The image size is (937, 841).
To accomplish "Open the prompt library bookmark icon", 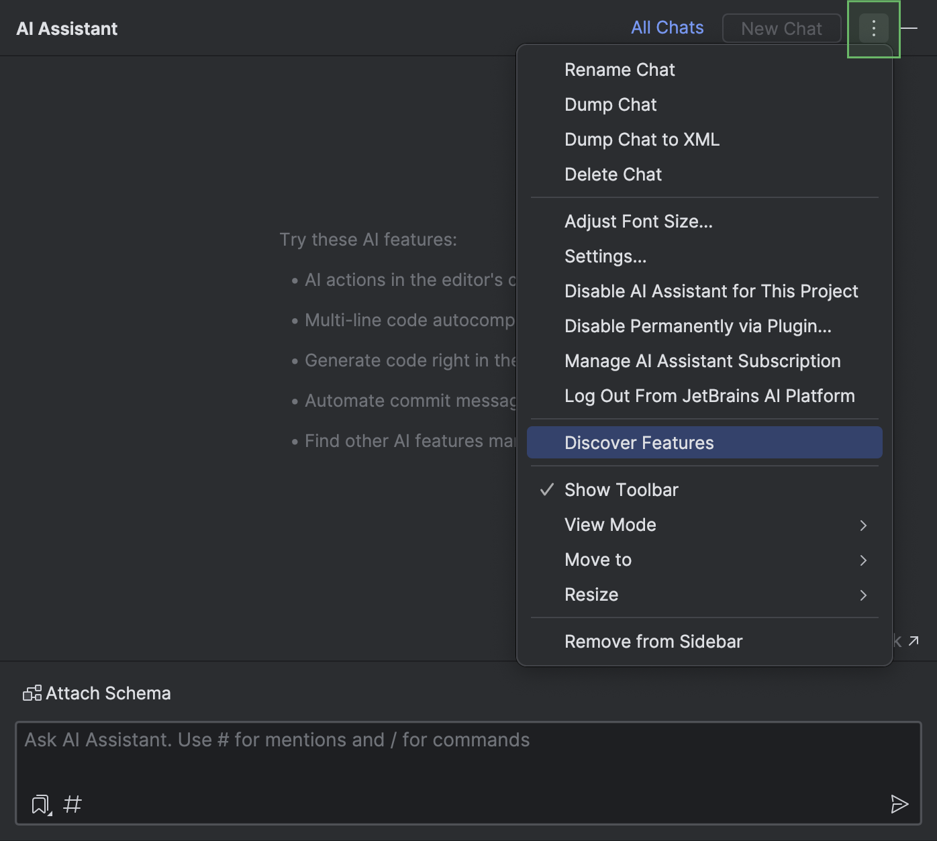I will tap(41, 804).
